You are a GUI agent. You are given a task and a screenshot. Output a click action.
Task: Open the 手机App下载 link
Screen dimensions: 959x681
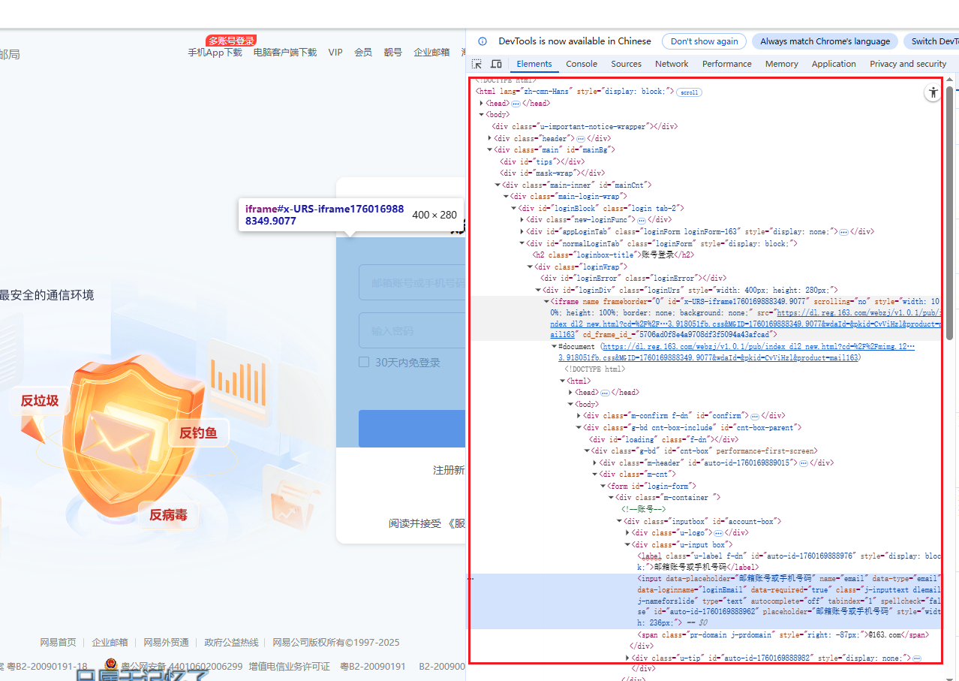click(215, 53)
